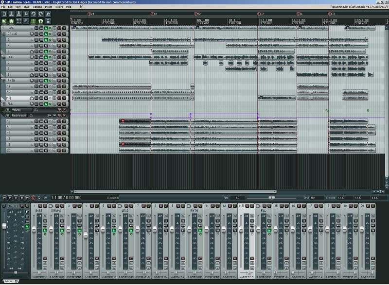Open the automation mode 'off' selector in transport

click(x=45, y=198)
